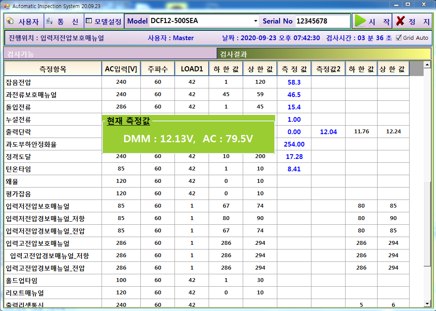Select the 입력고전압보호매뉴얼 row label
The height and width of the screenshot is (311, 436).
click(x=38, y=244)
